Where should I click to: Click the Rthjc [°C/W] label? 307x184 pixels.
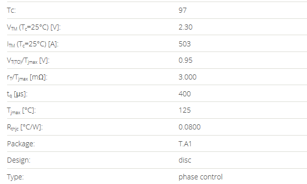click(x=25, y=127)
